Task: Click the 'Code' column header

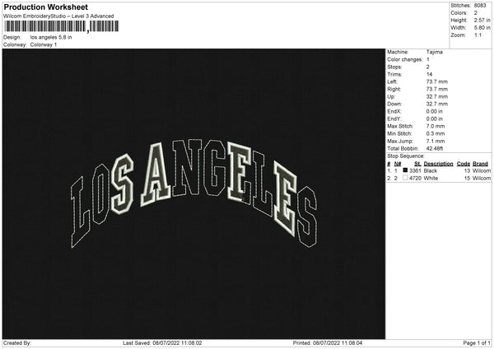Action: point(464,164)
